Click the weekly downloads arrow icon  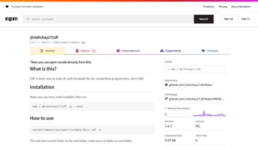[166, 108]
